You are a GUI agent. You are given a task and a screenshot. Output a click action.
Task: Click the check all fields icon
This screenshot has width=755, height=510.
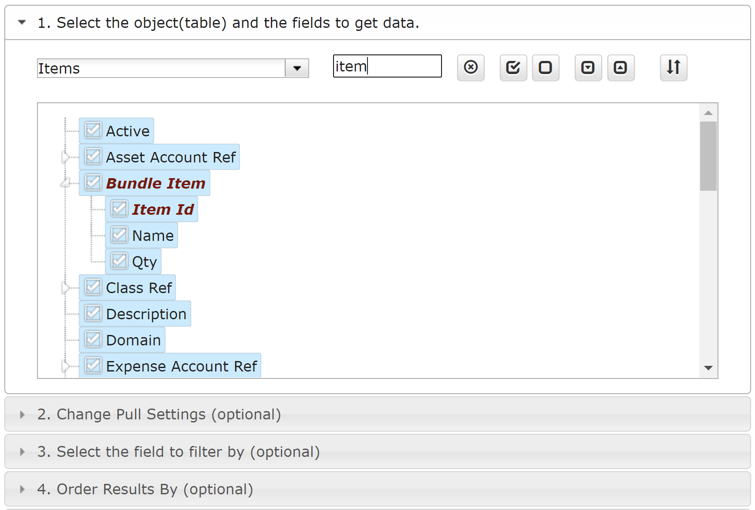click(513, 68)
